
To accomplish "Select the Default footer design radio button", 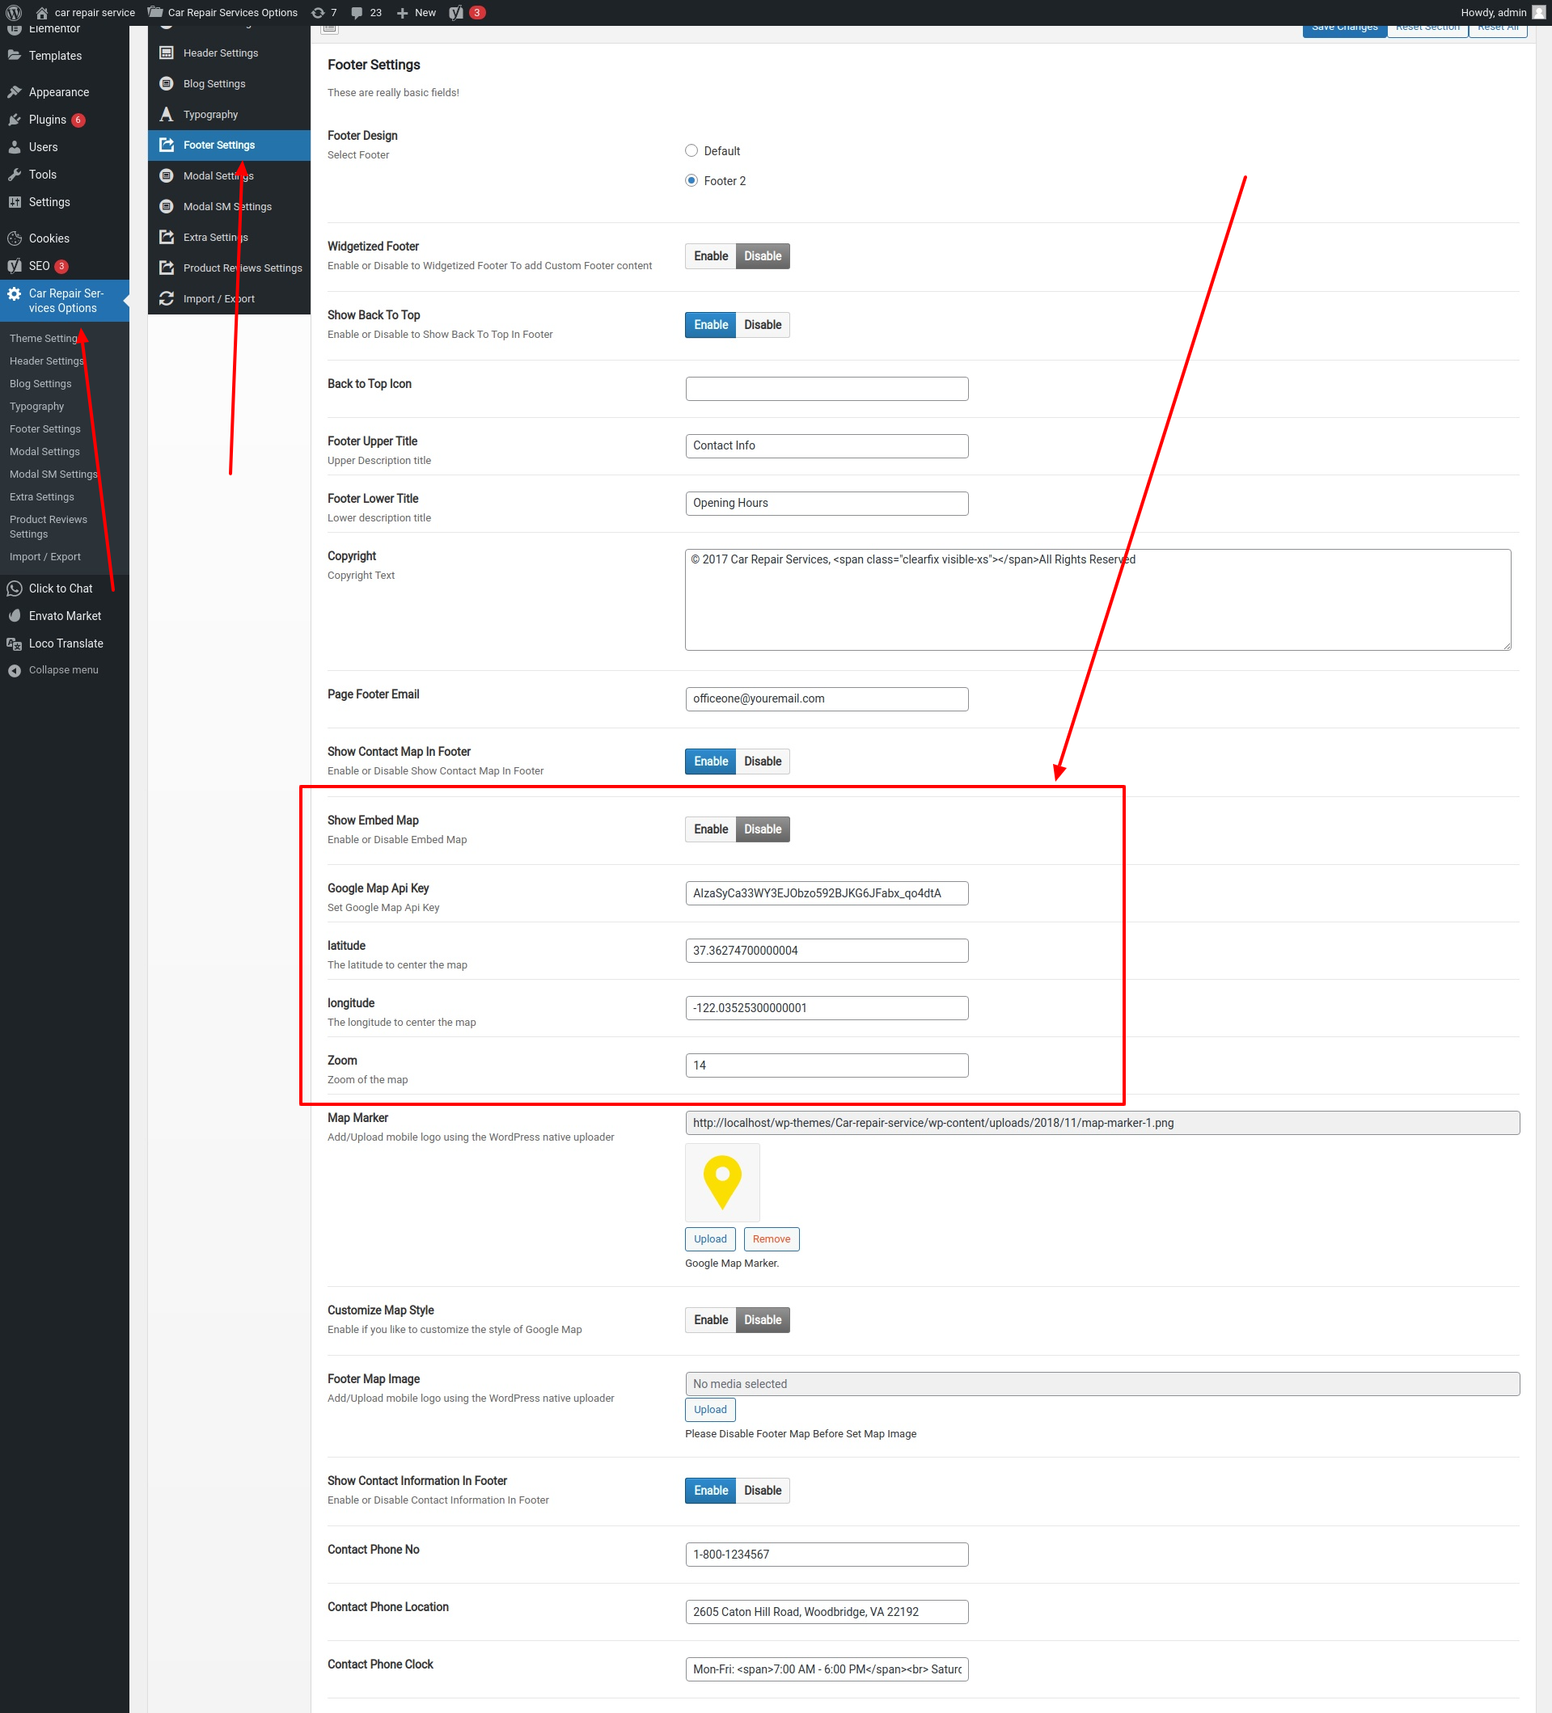I will click(691, 150).
